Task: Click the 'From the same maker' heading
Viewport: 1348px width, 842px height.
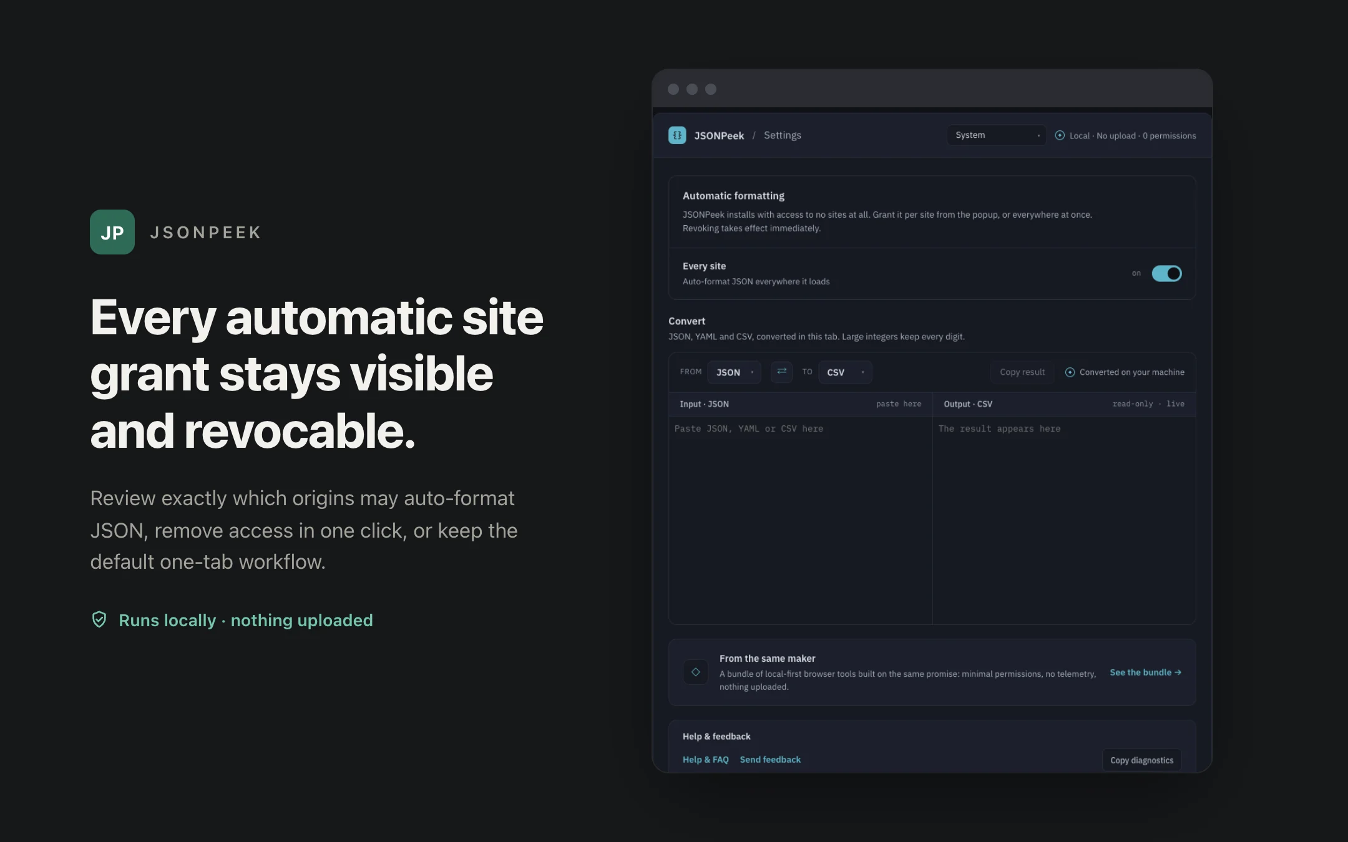Action: (x=767, y=659)
